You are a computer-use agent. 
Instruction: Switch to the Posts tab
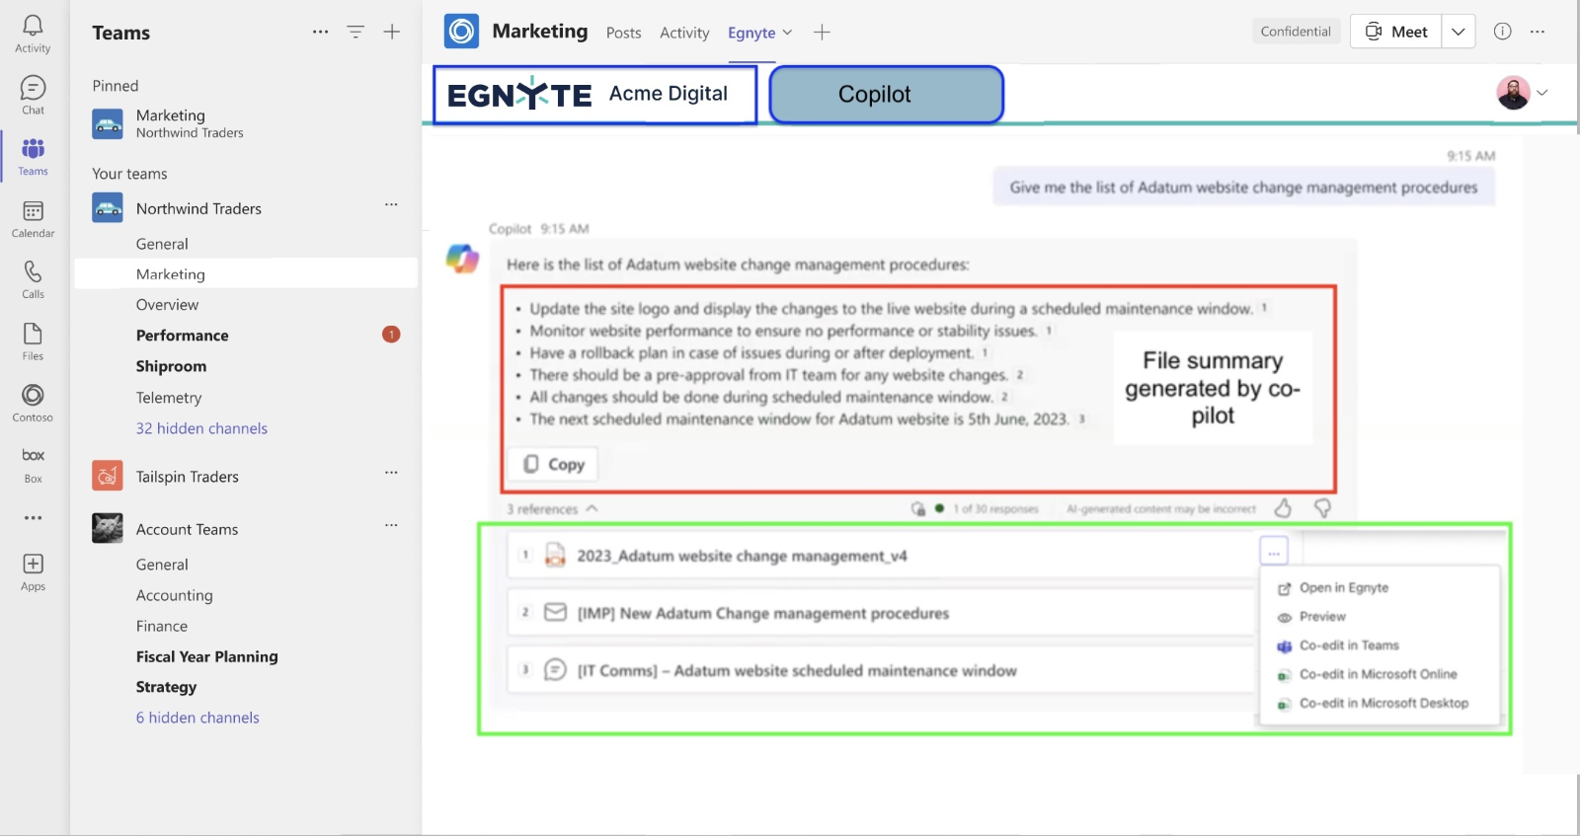[623, 33]
